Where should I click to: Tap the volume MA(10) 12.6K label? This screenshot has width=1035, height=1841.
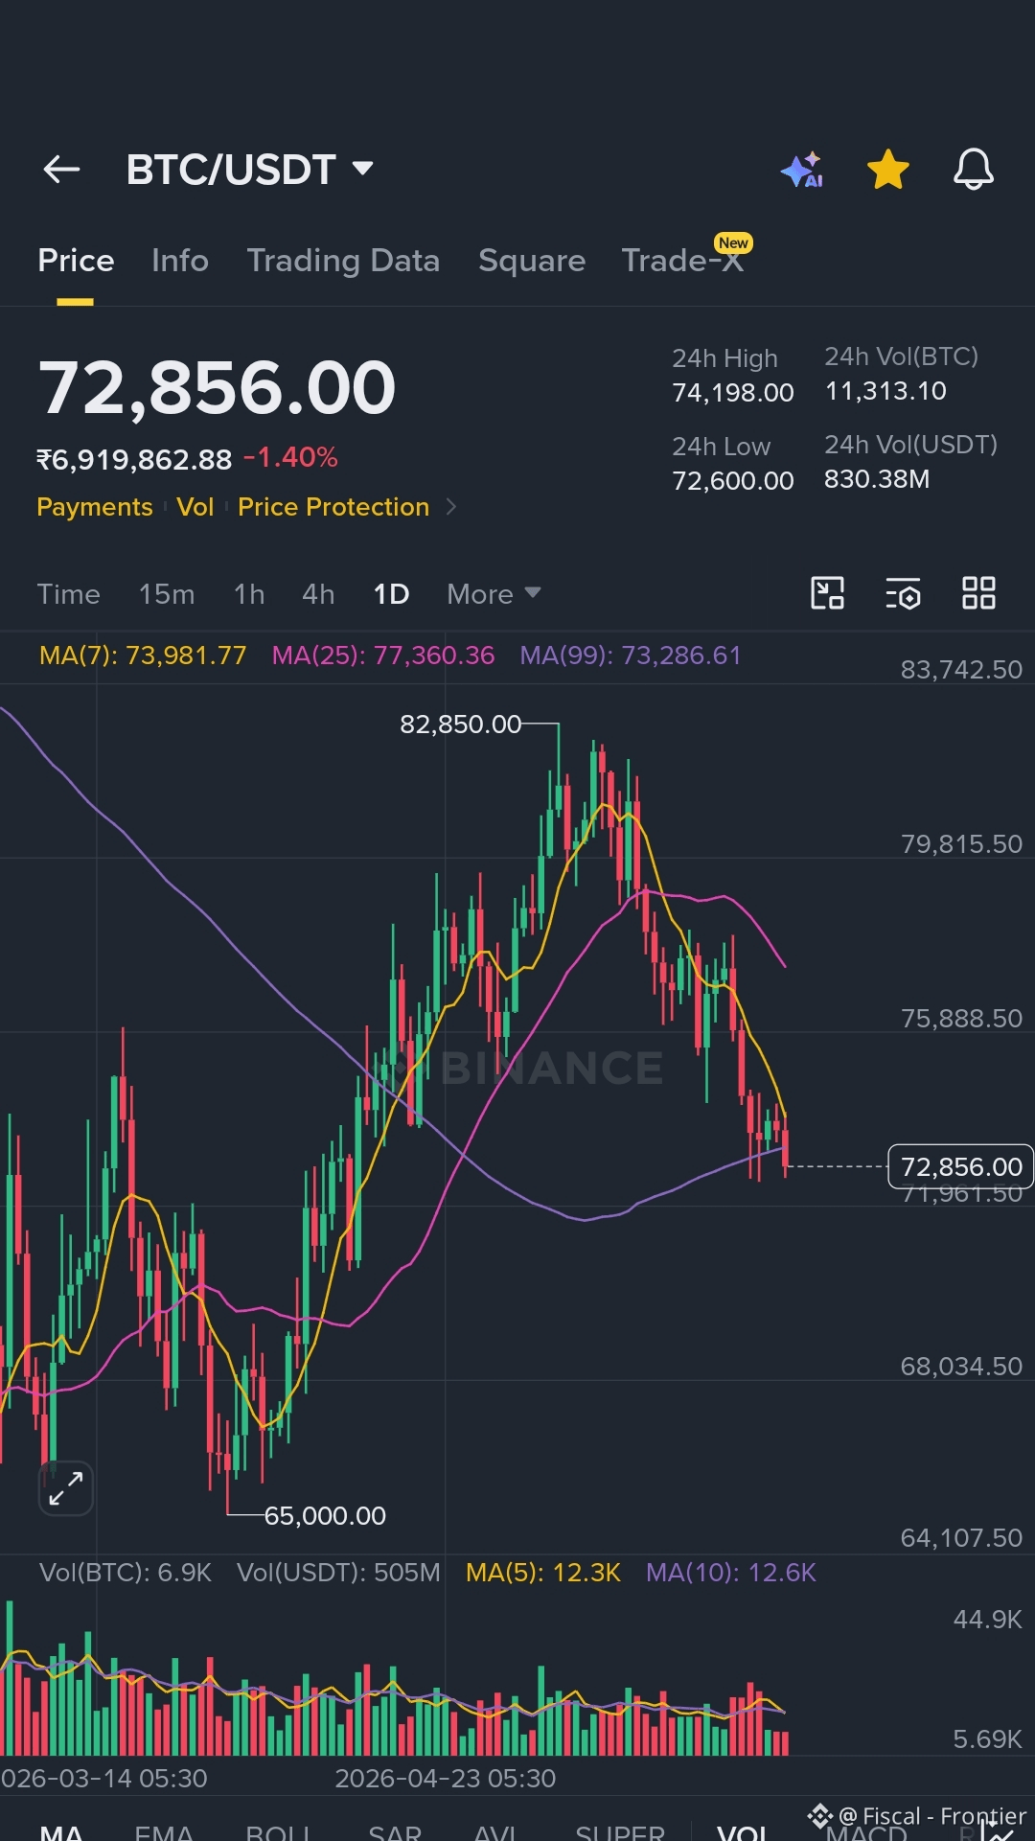(x=731, y=1573)
